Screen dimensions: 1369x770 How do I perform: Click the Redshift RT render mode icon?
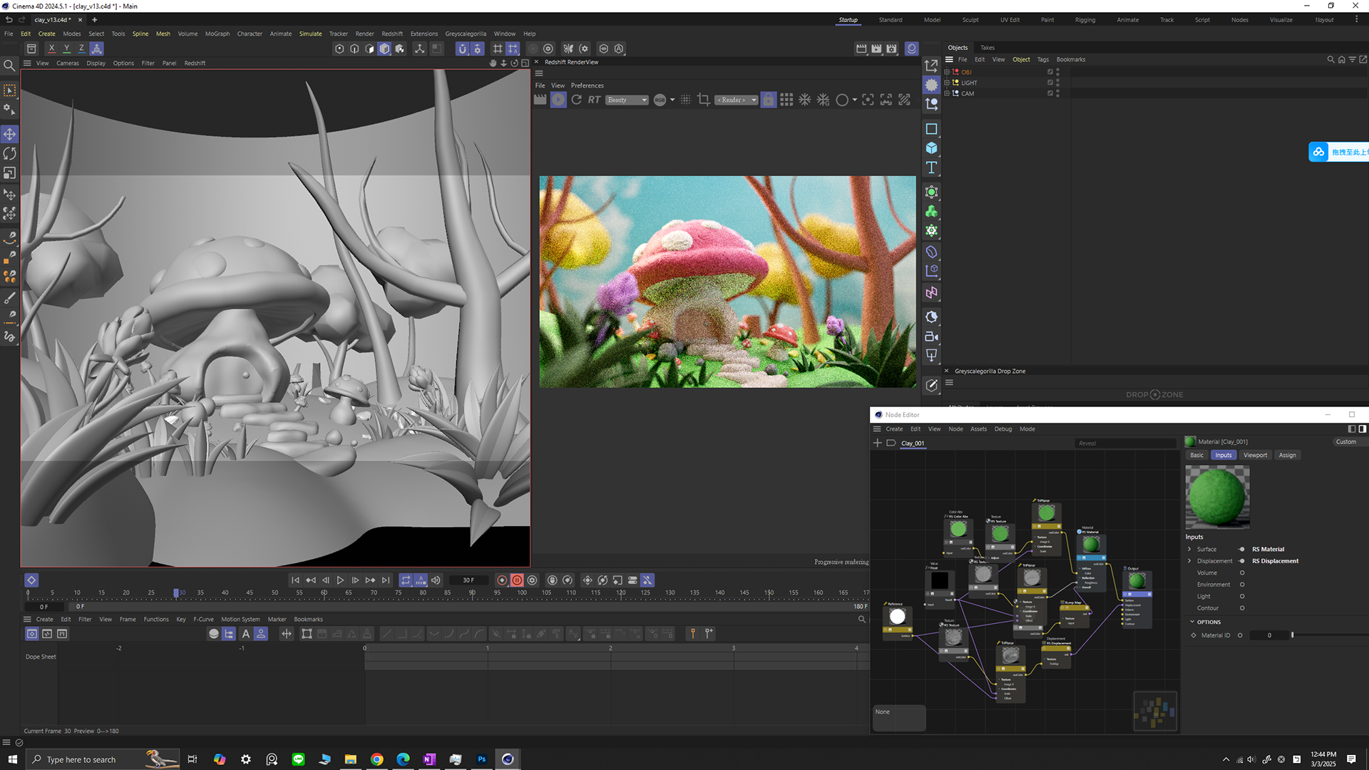click(x=594, y=100)
